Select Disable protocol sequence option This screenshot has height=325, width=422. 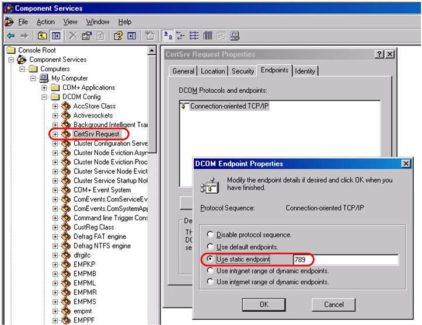210,235
